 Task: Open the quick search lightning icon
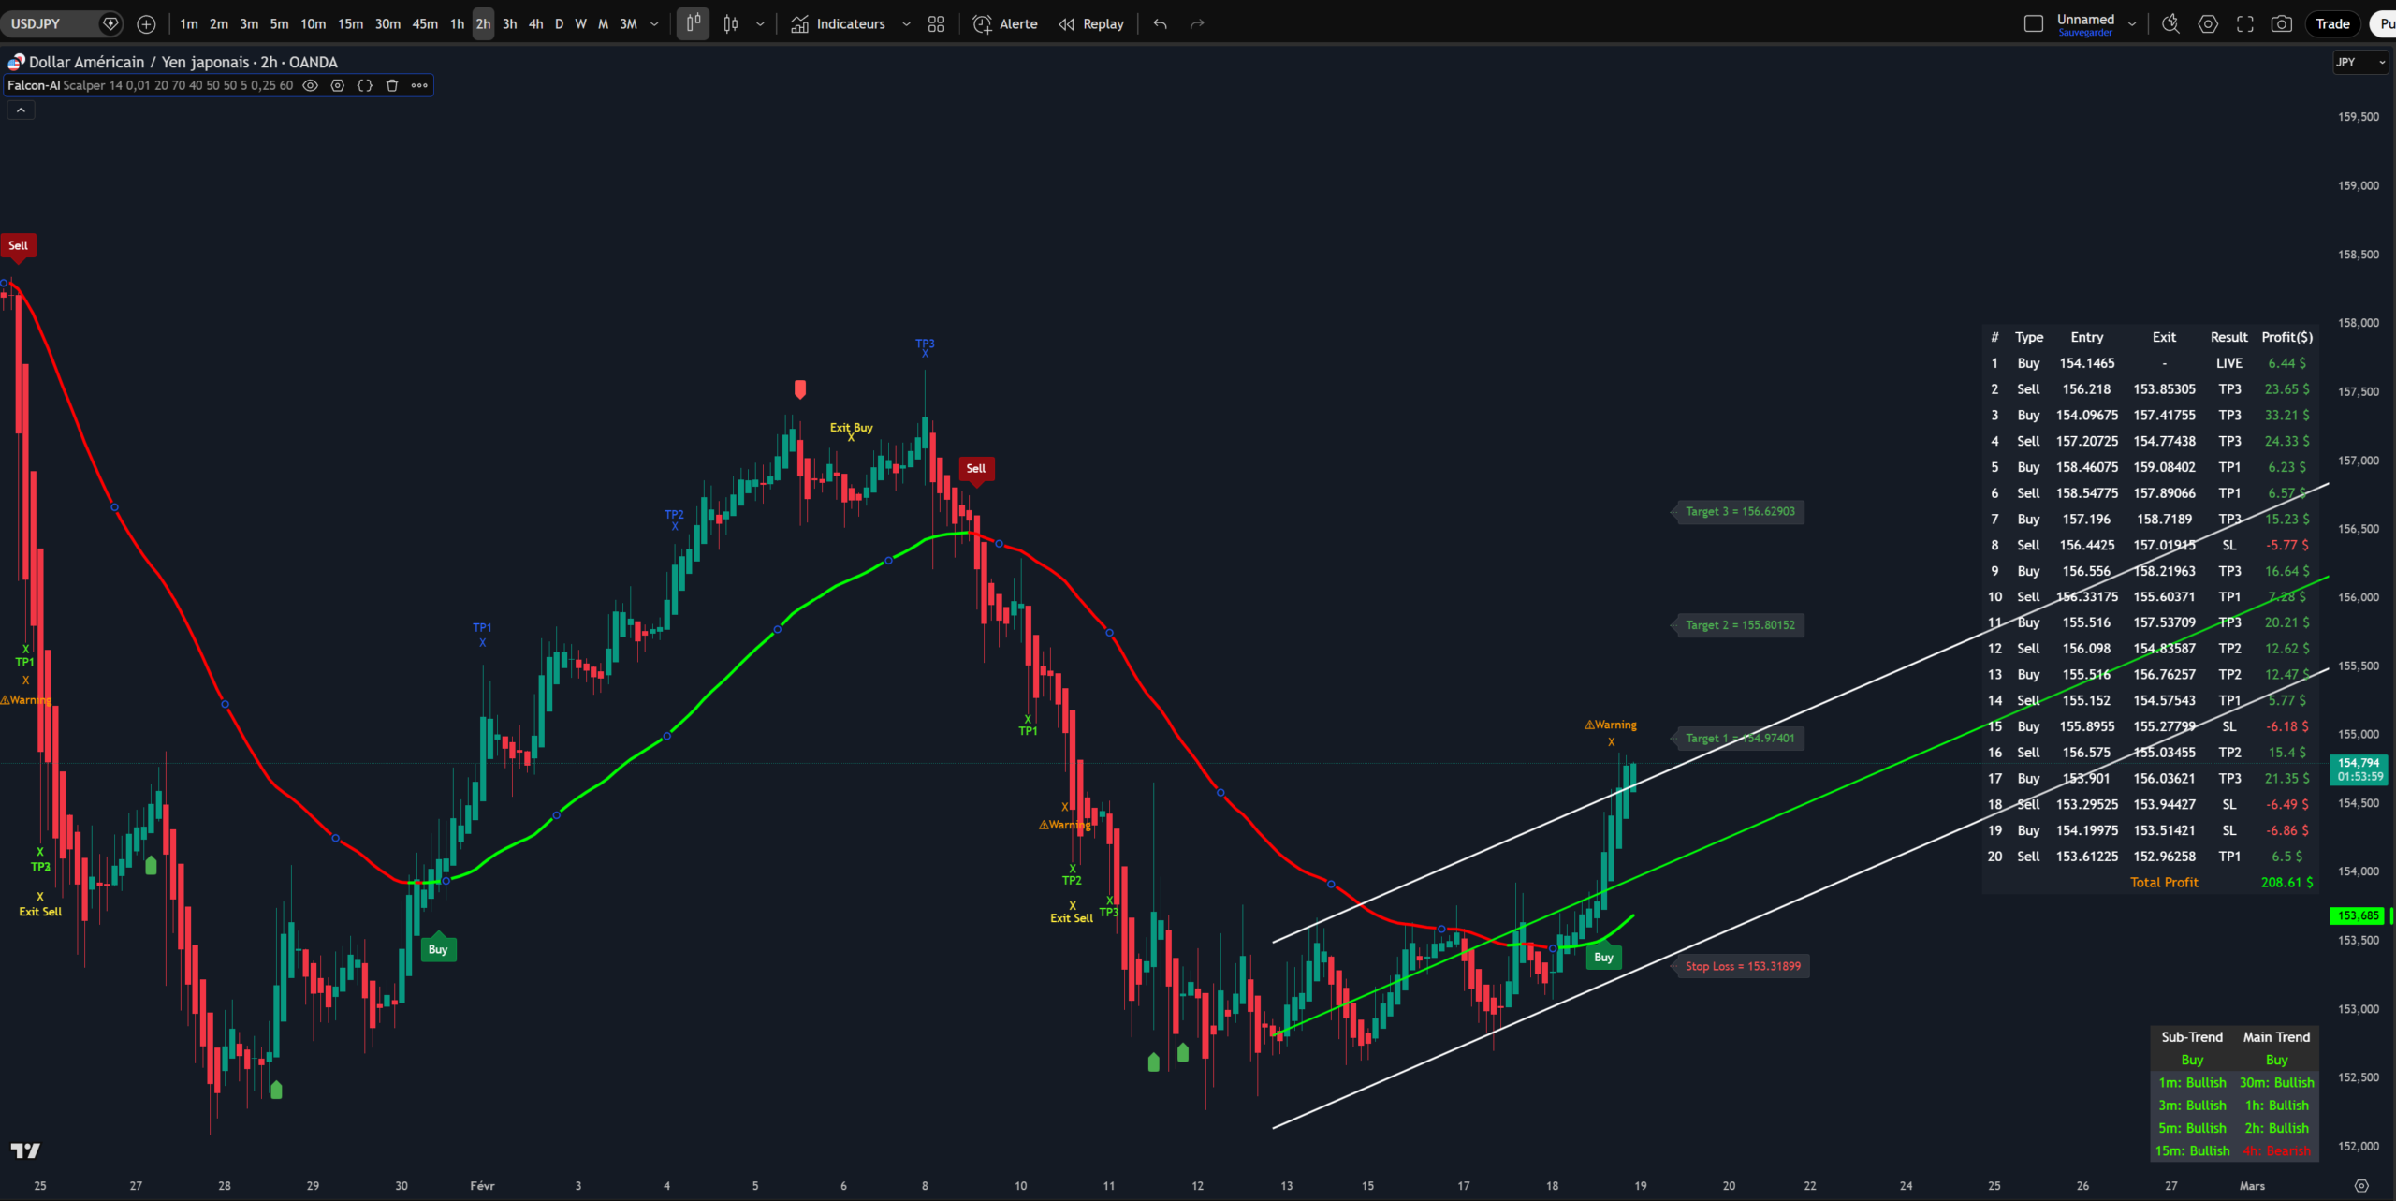coord(2170,24)
